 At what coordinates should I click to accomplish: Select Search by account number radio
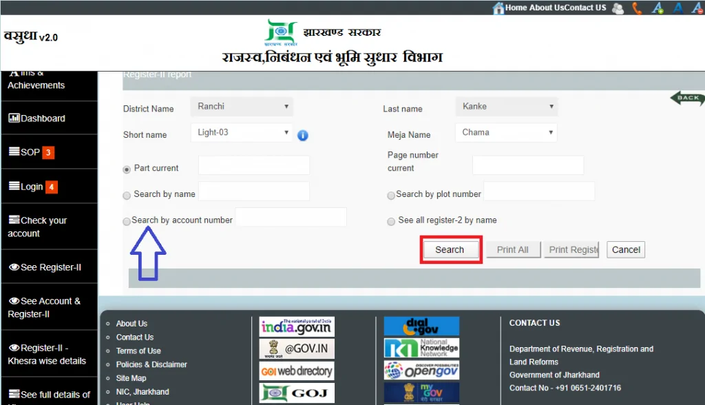(127, 221)
